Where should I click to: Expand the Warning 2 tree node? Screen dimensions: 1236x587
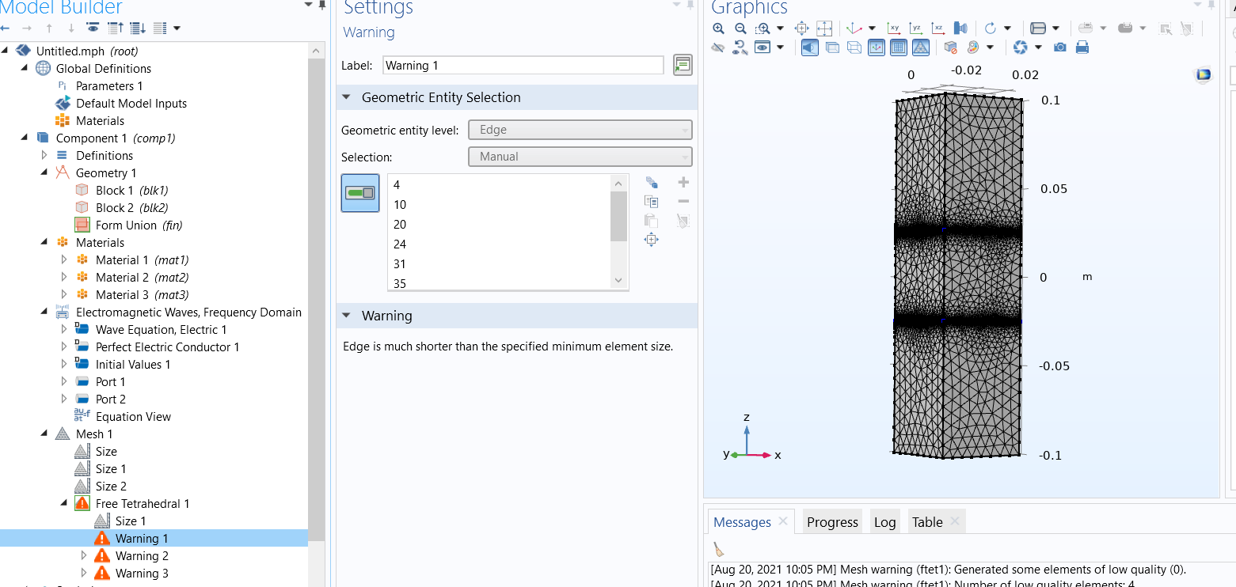tap(85, 555)
